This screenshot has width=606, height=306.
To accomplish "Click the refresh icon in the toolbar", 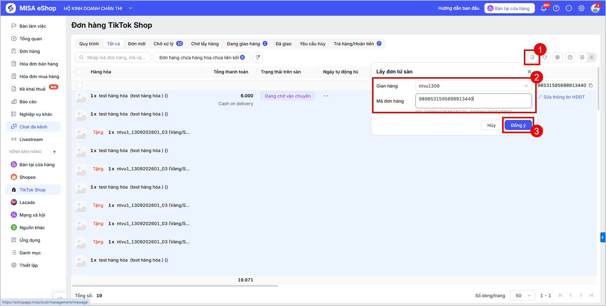I will 545,57.
